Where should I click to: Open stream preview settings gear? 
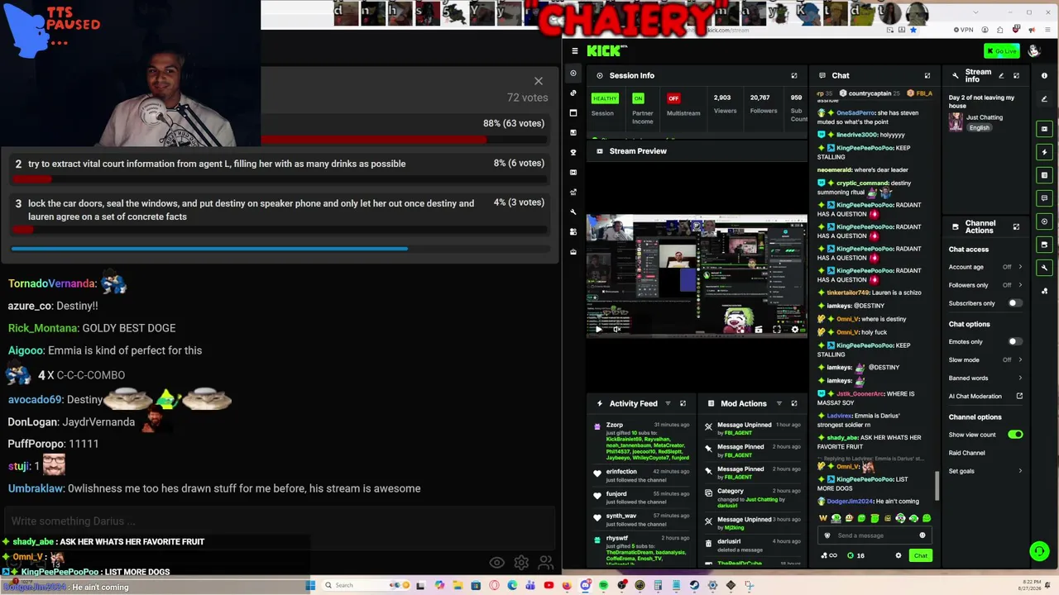pos(795,330)
